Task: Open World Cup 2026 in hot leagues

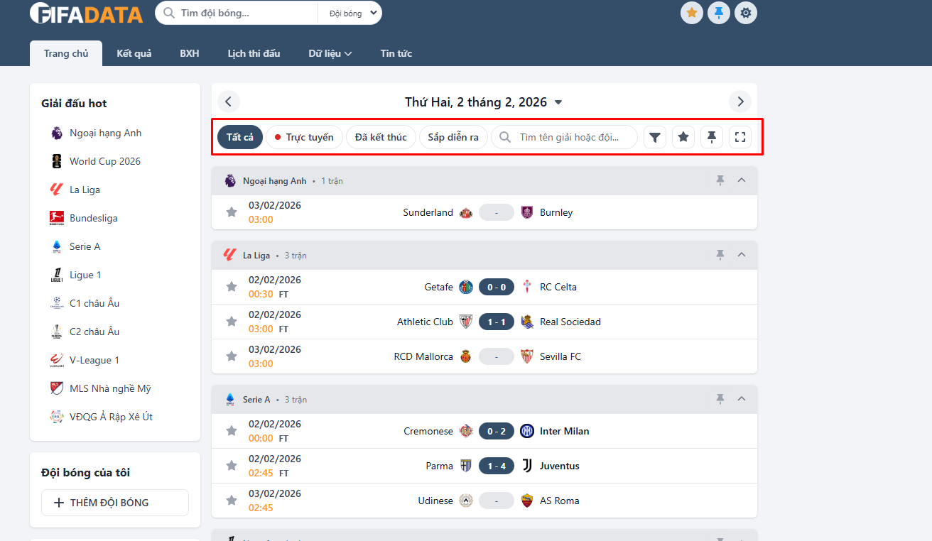Action: [104, 161]
